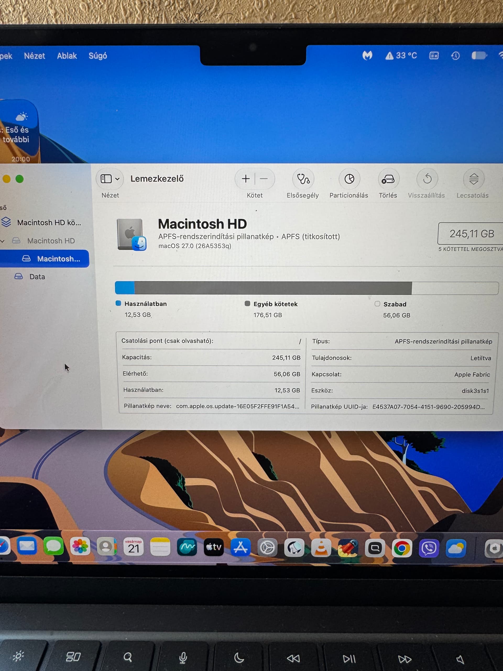Open Notes from the Dock
This screenshot has height=671, width=503.
point(160,547)
